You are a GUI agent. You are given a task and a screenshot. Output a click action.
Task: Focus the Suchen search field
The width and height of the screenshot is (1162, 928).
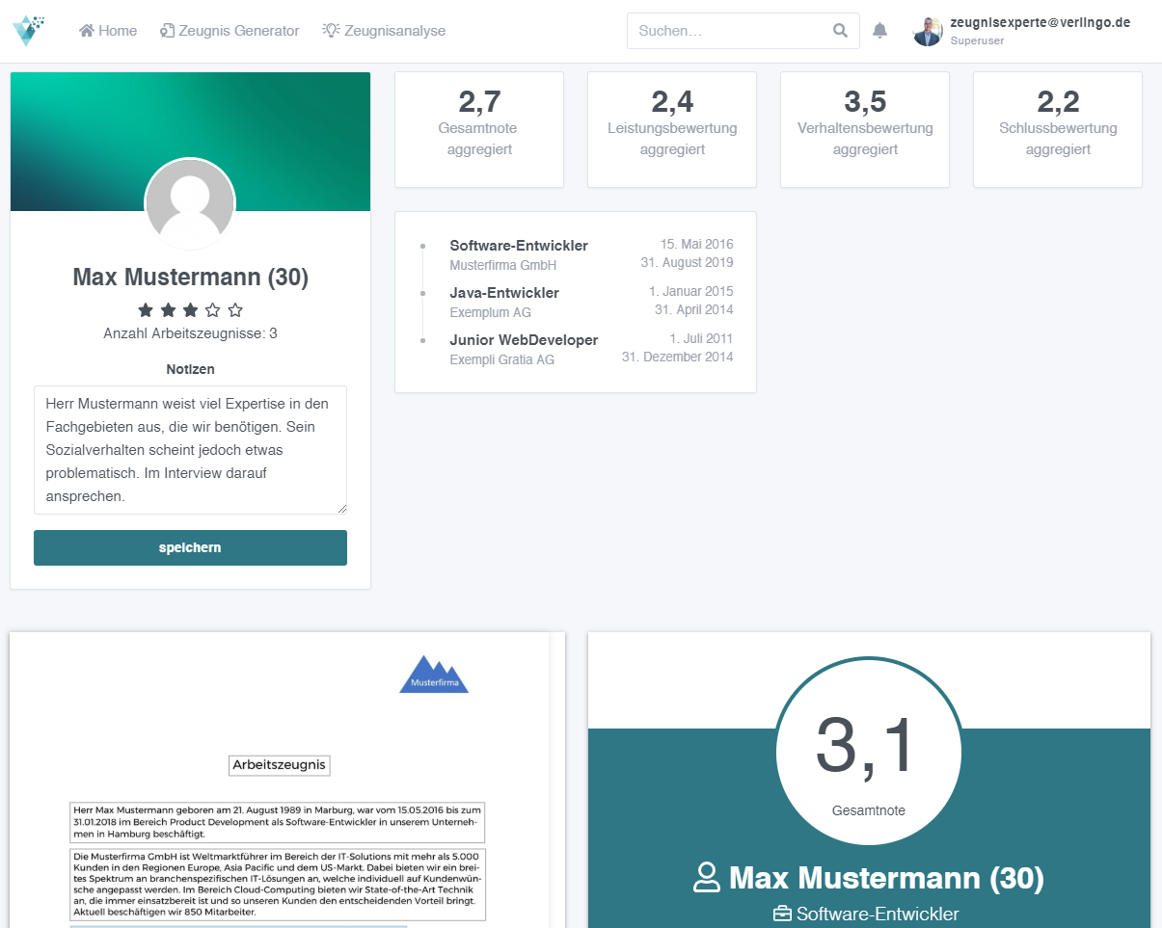click(x=743, y=31)
